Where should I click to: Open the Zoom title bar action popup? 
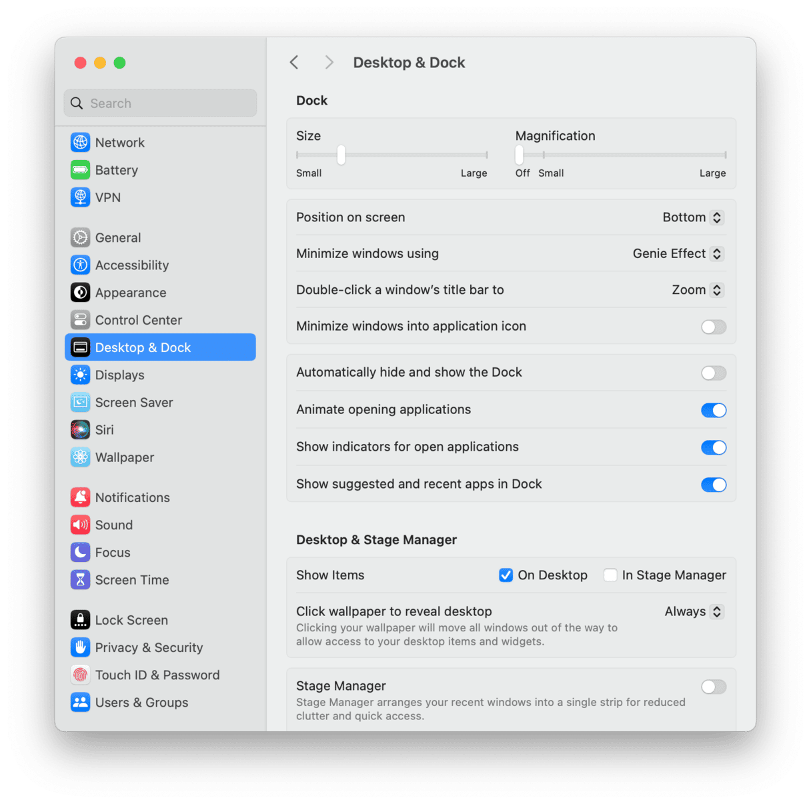pyautogui.click(x=697, y=290)
